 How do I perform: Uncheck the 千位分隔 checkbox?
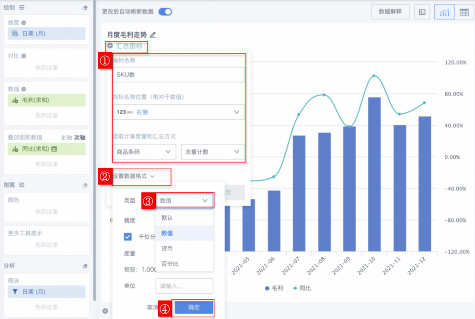point(128,236)
